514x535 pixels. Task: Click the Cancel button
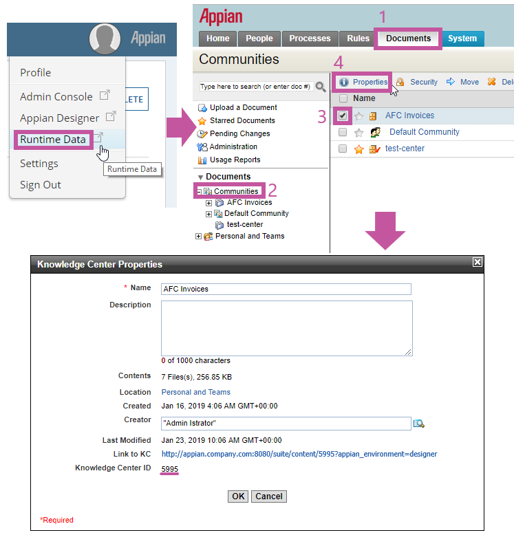tap(269, 496)
